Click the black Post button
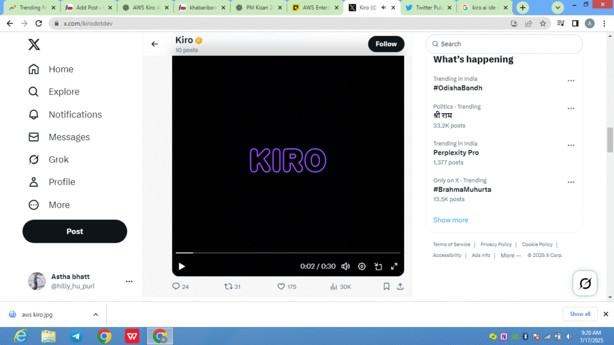The image size is (614, 345). click(75, 231)
